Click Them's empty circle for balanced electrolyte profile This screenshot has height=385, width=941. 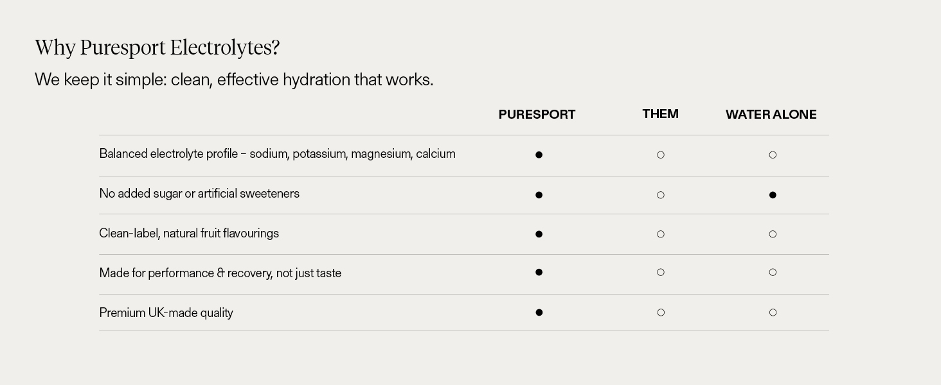(660, 155)
